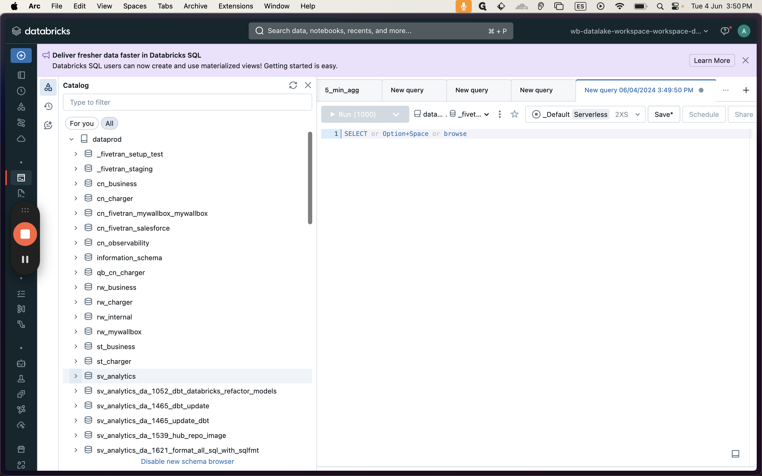Select rw_internal schema row

tap(187, 317)
